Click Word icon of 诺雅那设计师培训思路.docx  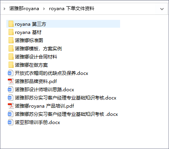11,89
